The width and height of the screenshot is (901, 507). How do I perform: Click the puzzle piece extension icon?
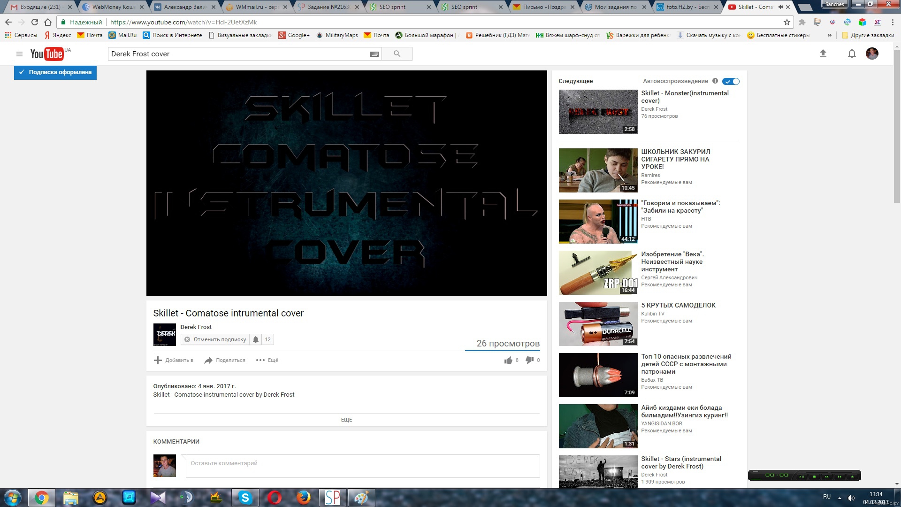point(802,22)
